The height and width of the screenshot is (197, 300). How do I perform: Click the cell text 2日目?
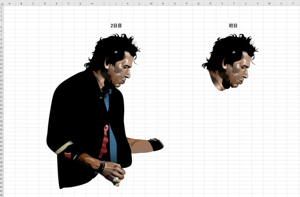tap(116, 26)
